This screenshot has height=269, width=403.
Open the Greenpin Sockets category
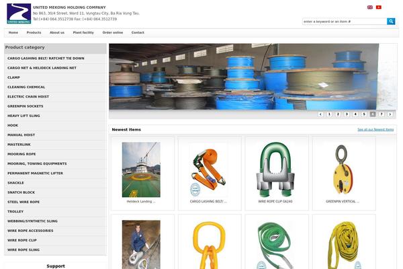55,106
